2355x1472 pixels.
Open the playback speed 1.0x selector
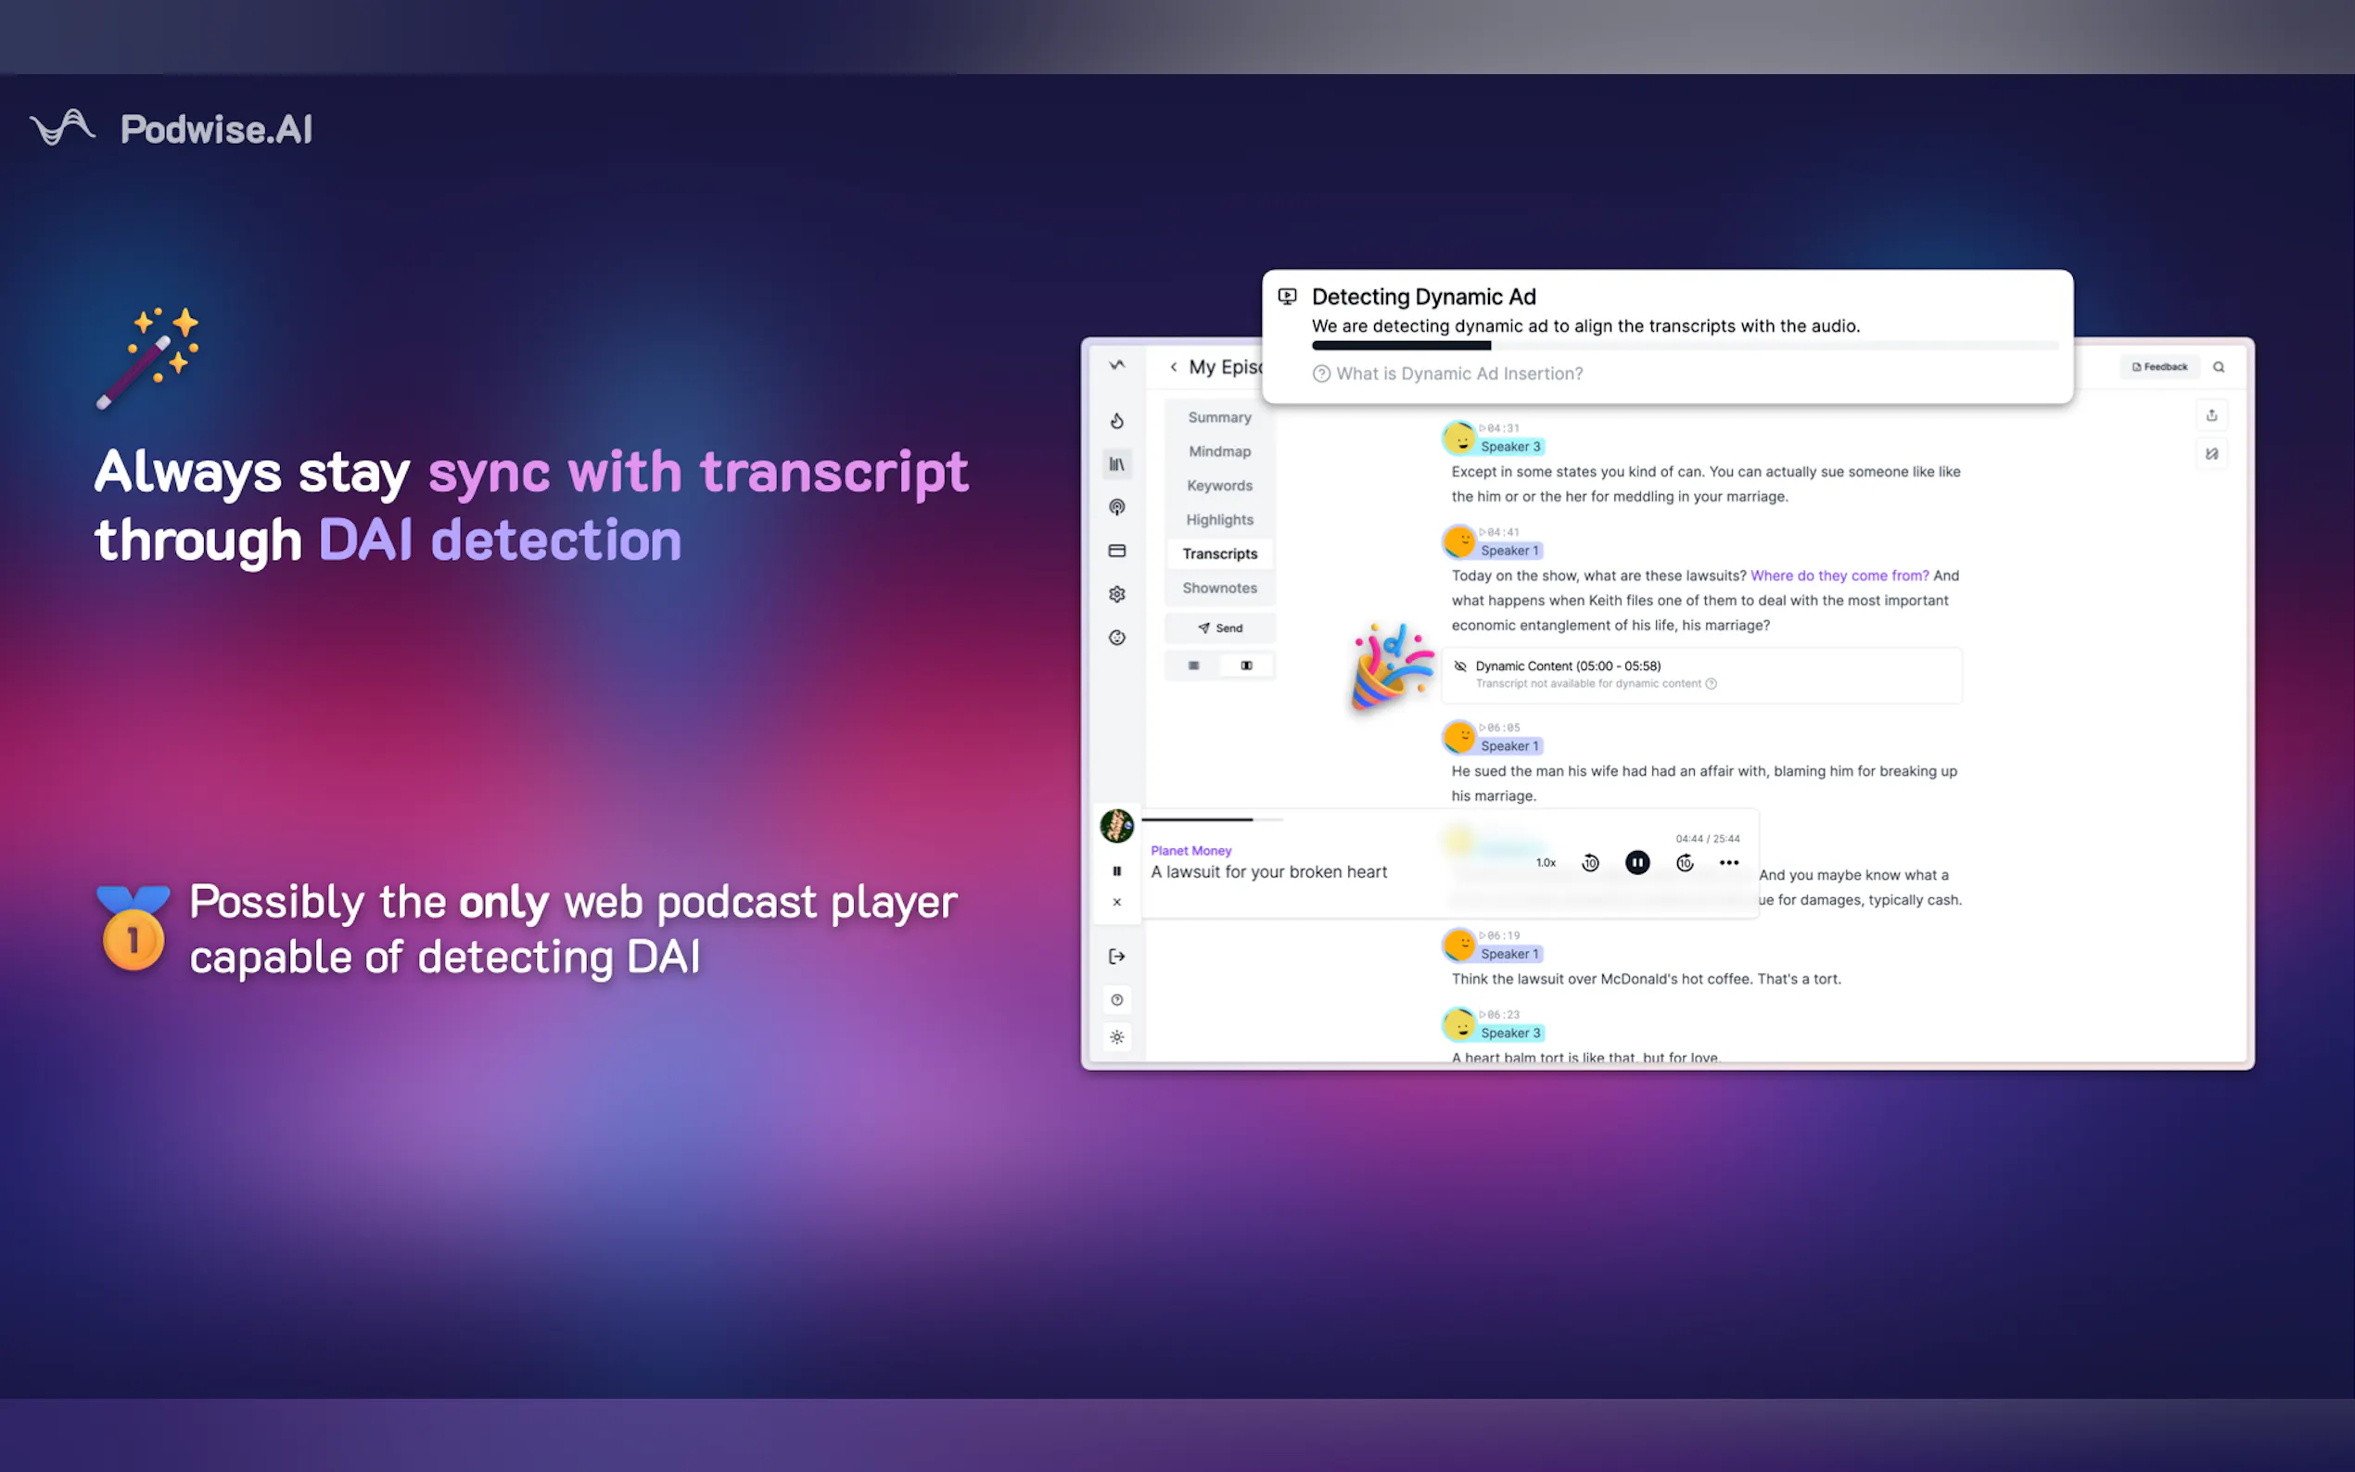(1546, 863)
